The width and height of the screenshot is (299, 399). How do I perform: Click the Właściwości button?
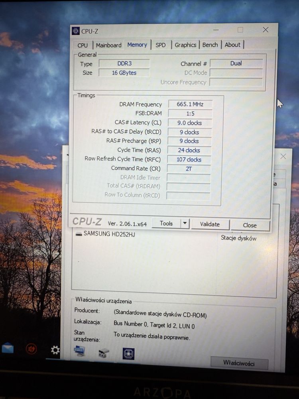(239, 363)
